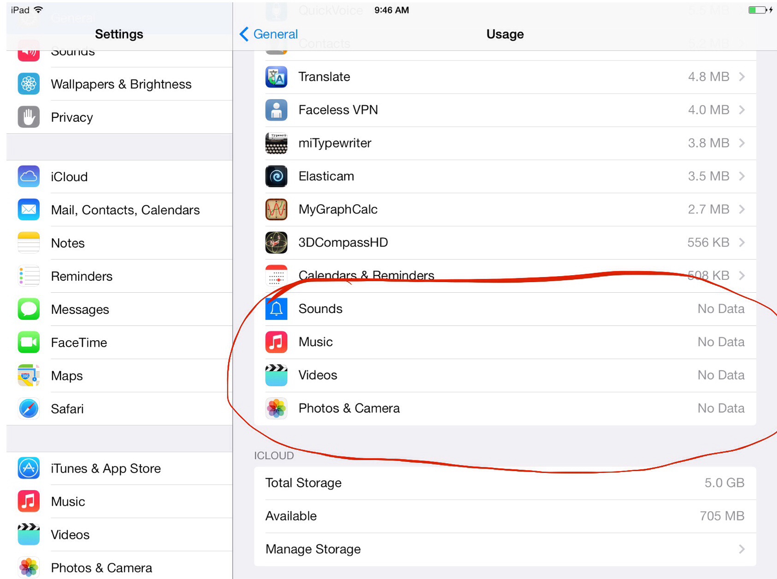Open Wallpapers & Brightness settings label
777x579 pixels.
[121, 84]
